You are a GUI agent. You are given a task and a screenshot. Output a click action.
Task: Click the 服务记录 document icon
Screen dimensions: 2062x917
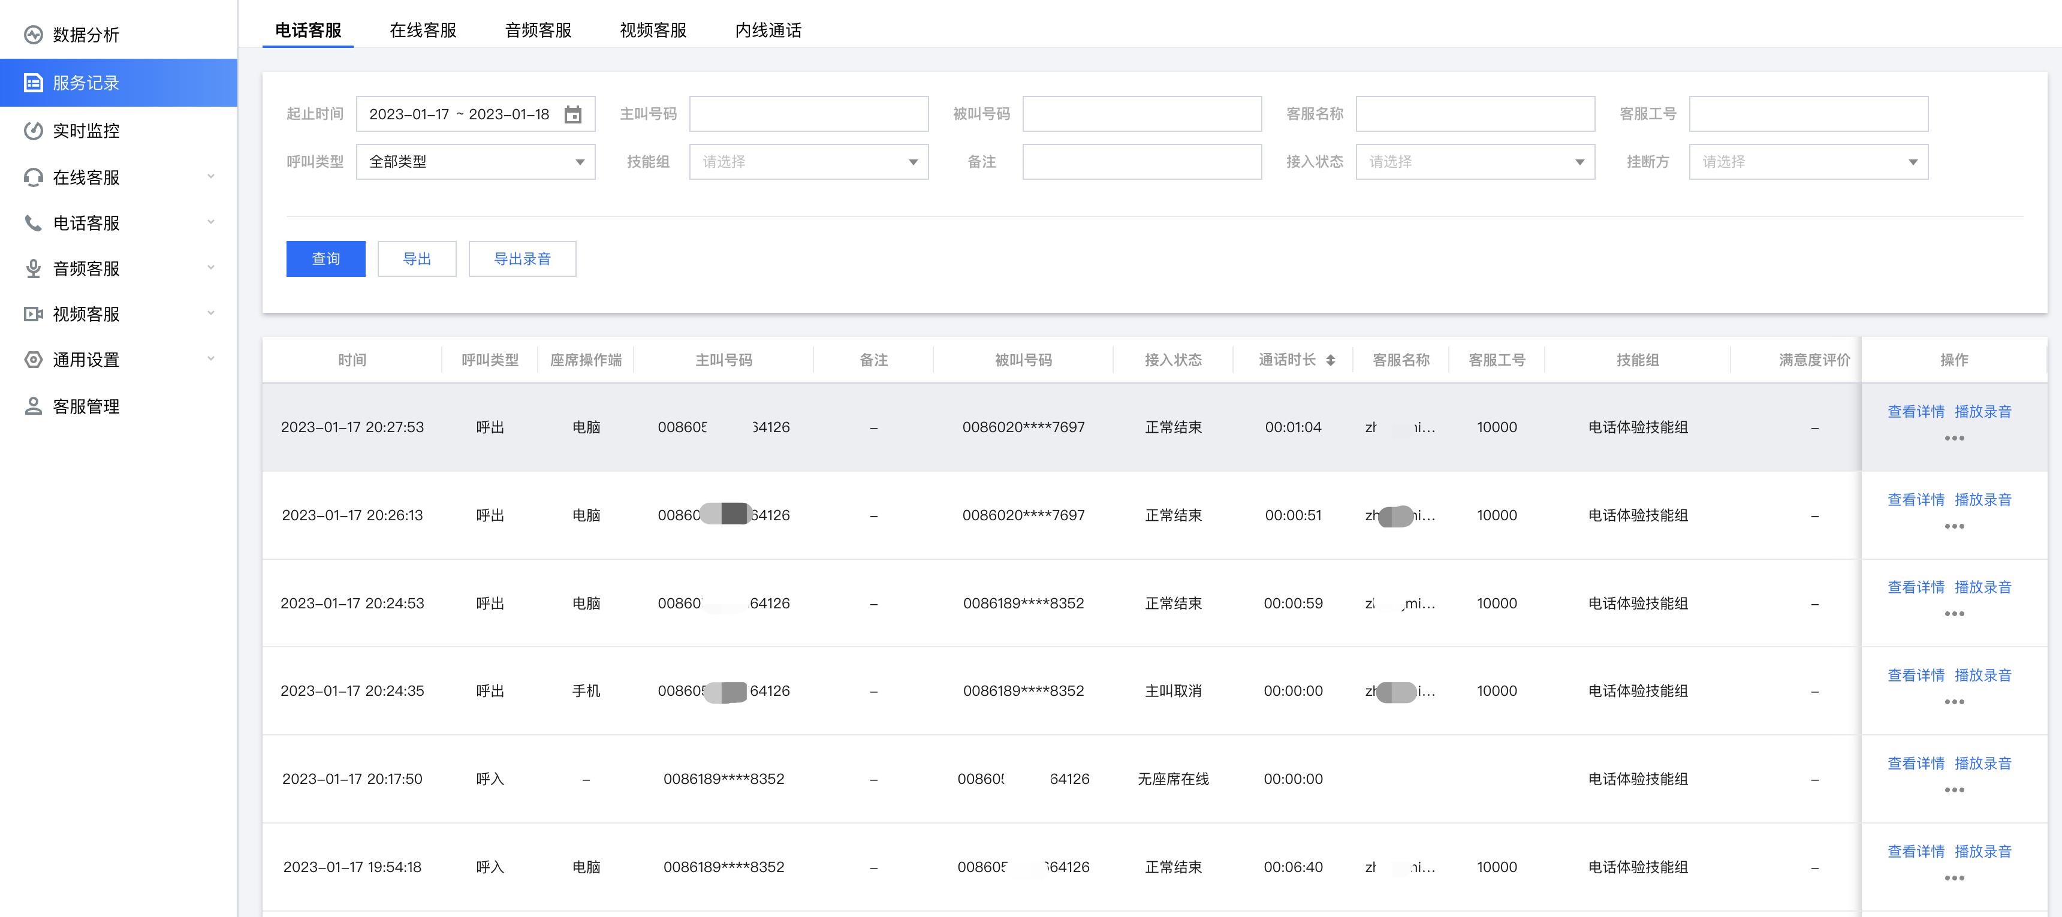(x=33, y=83)
